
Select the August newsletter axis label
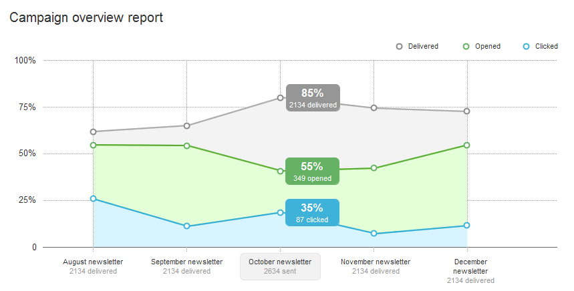pos(93,266)
